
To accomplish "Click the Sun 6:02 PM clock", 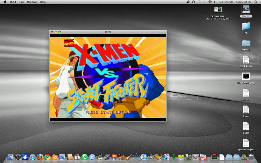I will (x=244, y=2).
